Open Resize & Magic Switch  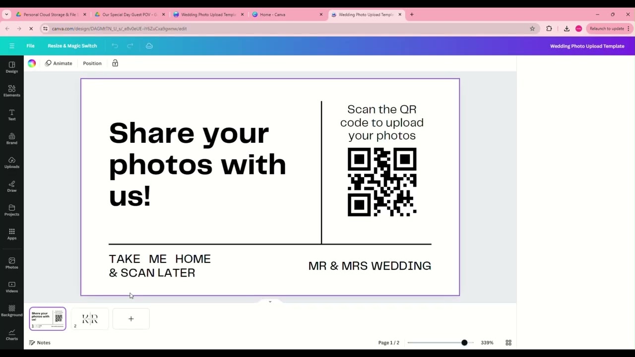72,46
